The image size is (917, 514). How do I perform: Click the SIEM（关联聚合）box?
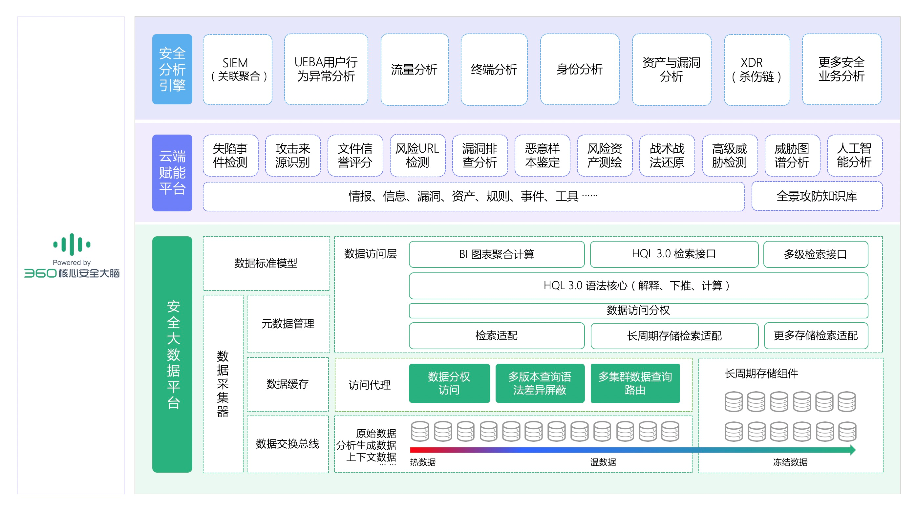click(237, 69)
